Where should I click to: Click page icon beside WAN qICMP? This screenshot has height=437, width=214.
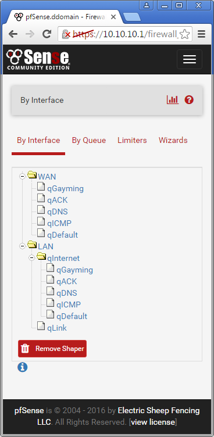[41, 221]
